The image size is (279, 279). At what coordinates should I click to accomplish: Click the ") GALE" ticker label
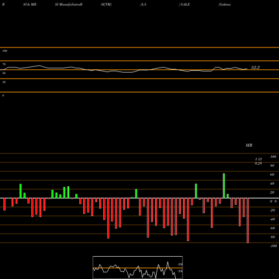pyautogui.click(x=185, y=4)
